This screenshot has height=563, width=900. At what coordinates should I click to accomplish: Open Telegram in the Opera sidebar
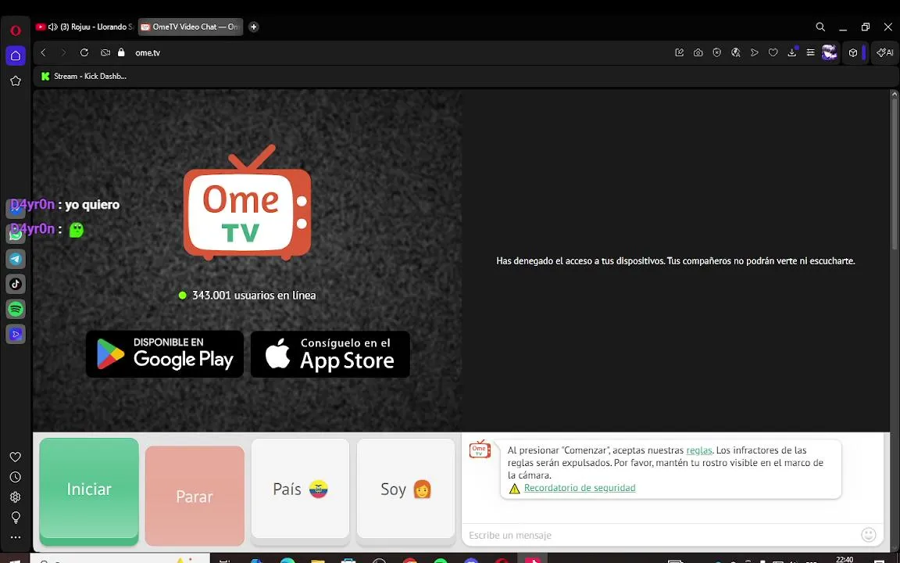pyautogui.click(x=16, y=259)
